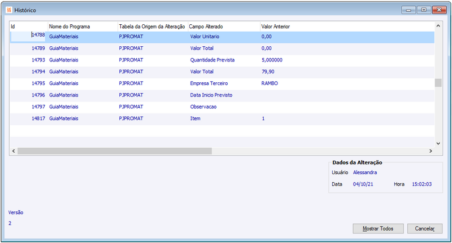Select the row with Id 14795
The width and height of the screenshot is (452, 243).
222,83
